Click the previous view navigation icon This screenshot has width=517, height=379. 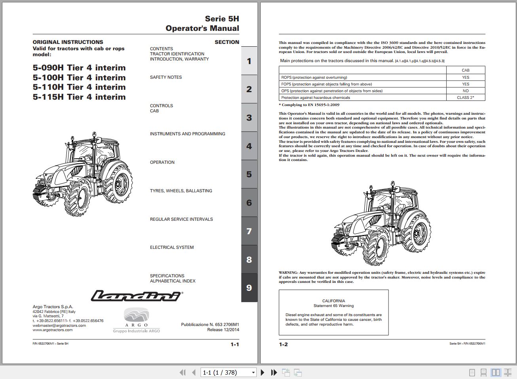pyautogui.click(x=286, y=372)
